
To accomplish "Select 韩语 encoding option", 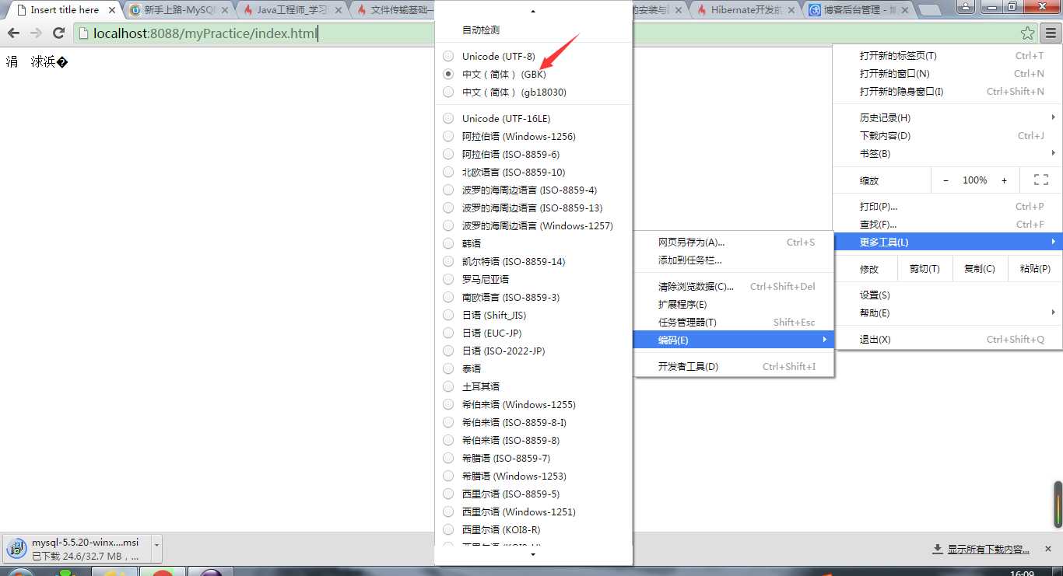I will pos(534,243).
